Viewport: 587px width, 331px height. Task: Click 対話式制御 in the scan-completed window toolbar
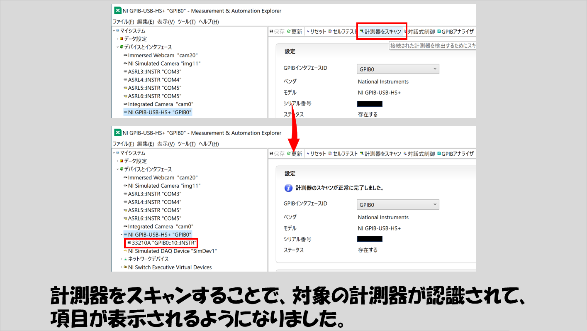(419, 154)
